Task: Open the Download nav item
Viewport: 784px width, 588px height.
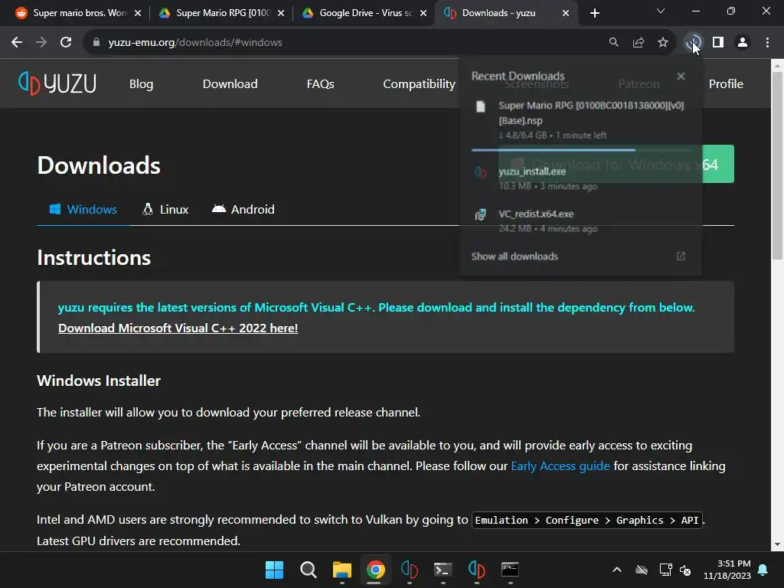Action: 230,84
